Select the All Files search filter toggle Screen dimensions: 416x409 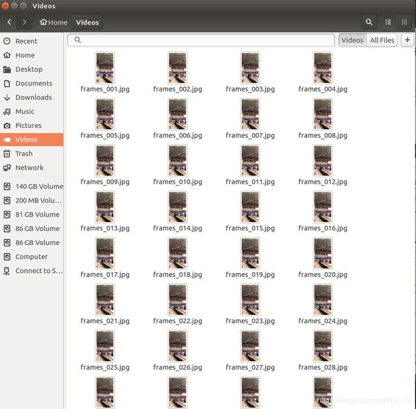382,40
